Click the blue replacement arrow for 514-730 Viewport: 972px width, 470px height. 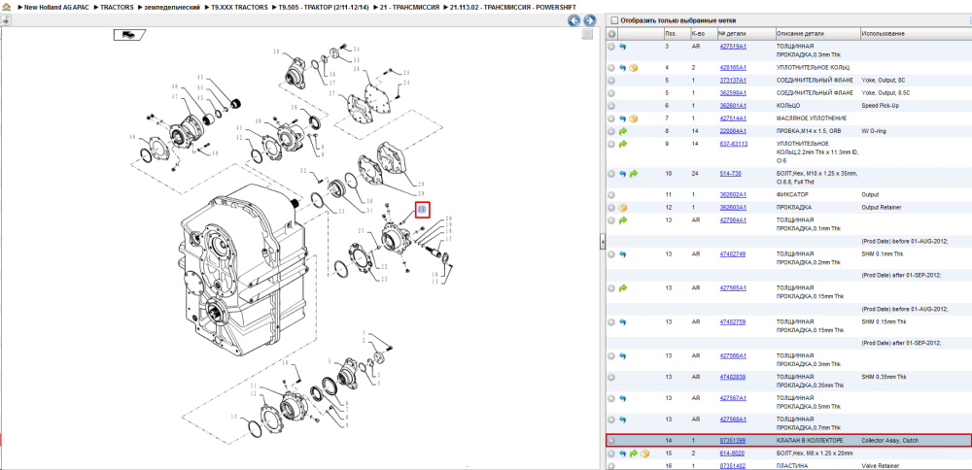[x=622, y=174]
